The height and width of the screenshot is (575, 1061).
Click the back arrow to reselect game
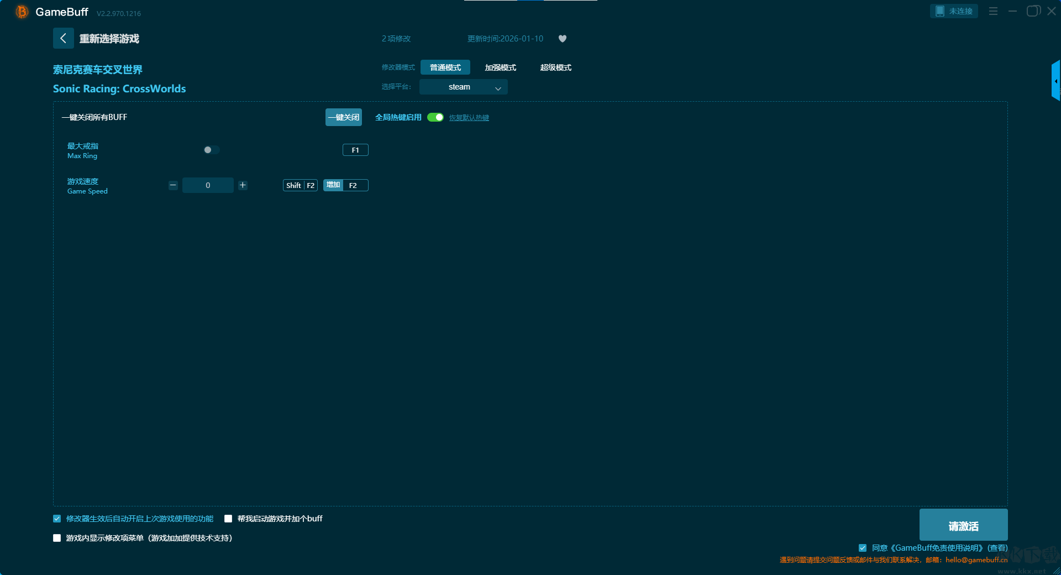[63, 38]
